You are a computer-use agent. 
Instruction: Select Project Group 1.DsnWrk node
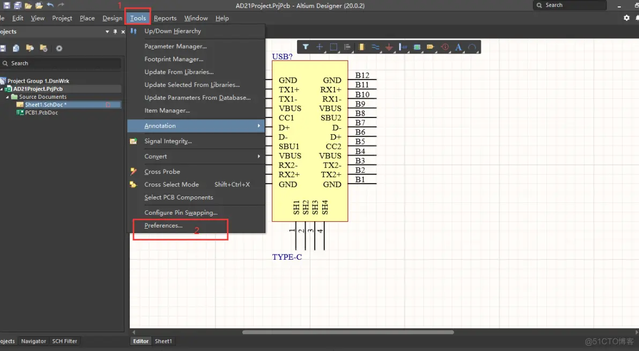coord(38,81)
